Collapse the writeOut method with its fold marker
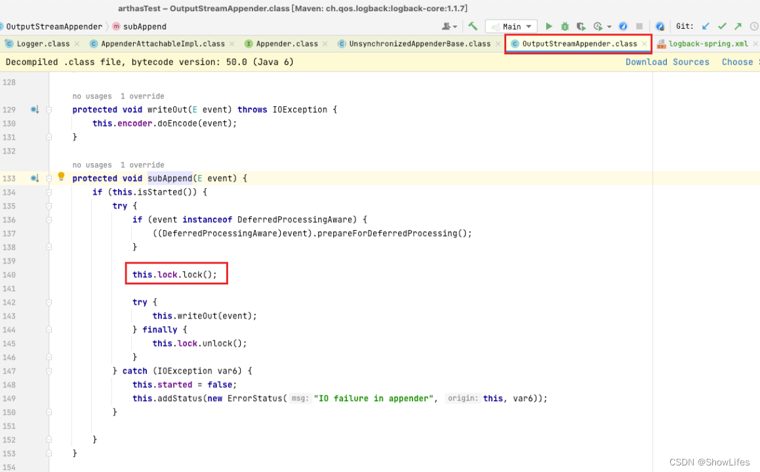The height and width of the screenshot is (472, 760). pyautogui.click(x=49, y=109)
